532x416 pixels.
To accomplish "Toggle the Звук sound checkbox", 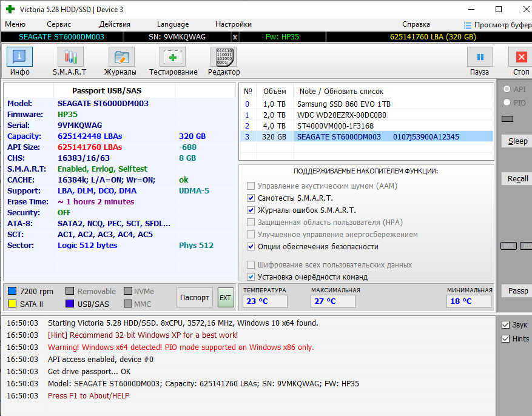I will coord(505,325).
